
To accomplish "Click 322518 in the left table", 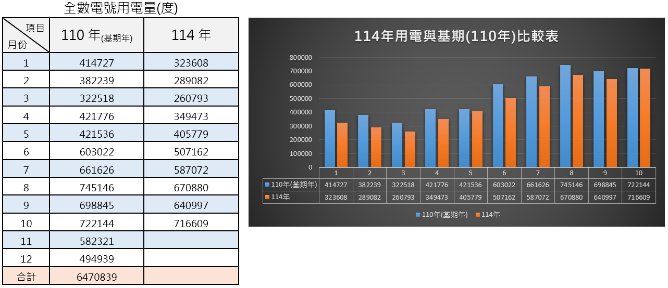I will (x=97, y=99).
